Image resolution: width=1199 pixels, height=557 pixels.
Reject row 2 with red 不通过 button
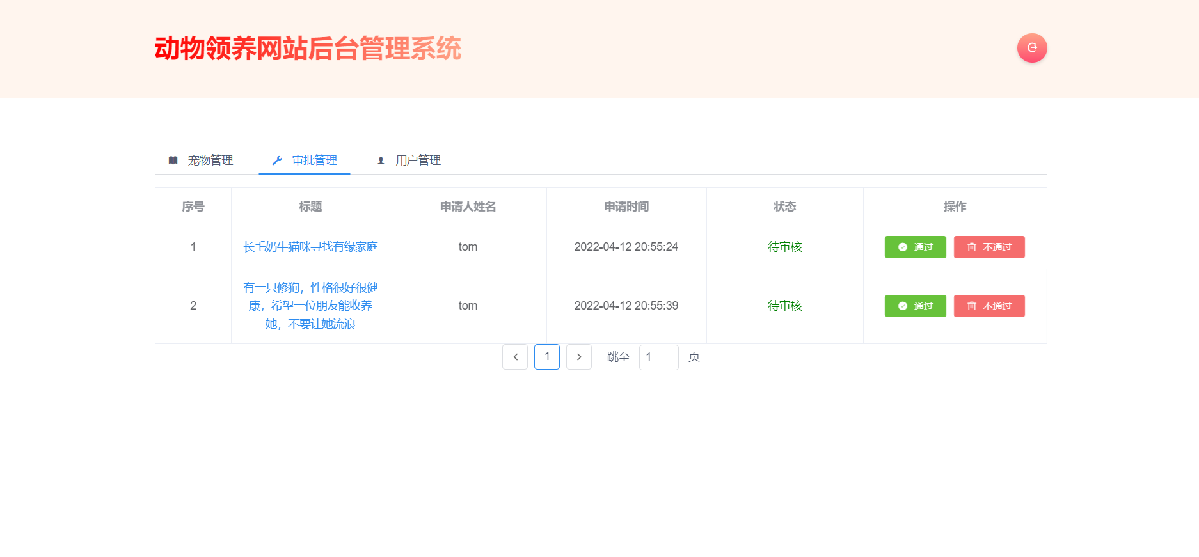[989, 306]
